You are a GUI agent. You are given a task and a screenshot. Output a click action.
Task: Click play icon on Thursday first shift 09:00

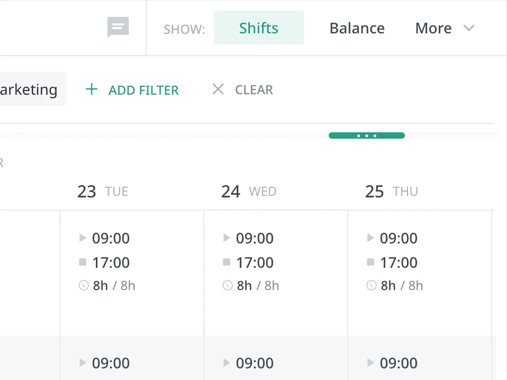[x=370, y=238]
